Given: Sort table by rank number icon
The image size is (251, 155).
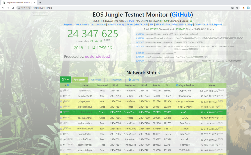Looking at the screenshot, I should (x=68, y=85).
